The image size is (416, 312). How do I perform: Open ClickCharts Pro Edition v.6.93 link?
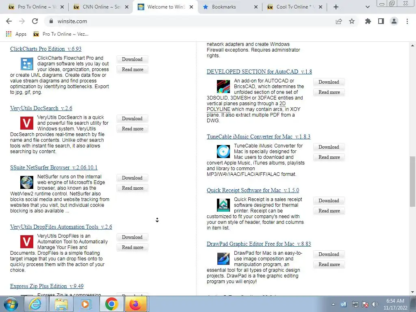45,49
